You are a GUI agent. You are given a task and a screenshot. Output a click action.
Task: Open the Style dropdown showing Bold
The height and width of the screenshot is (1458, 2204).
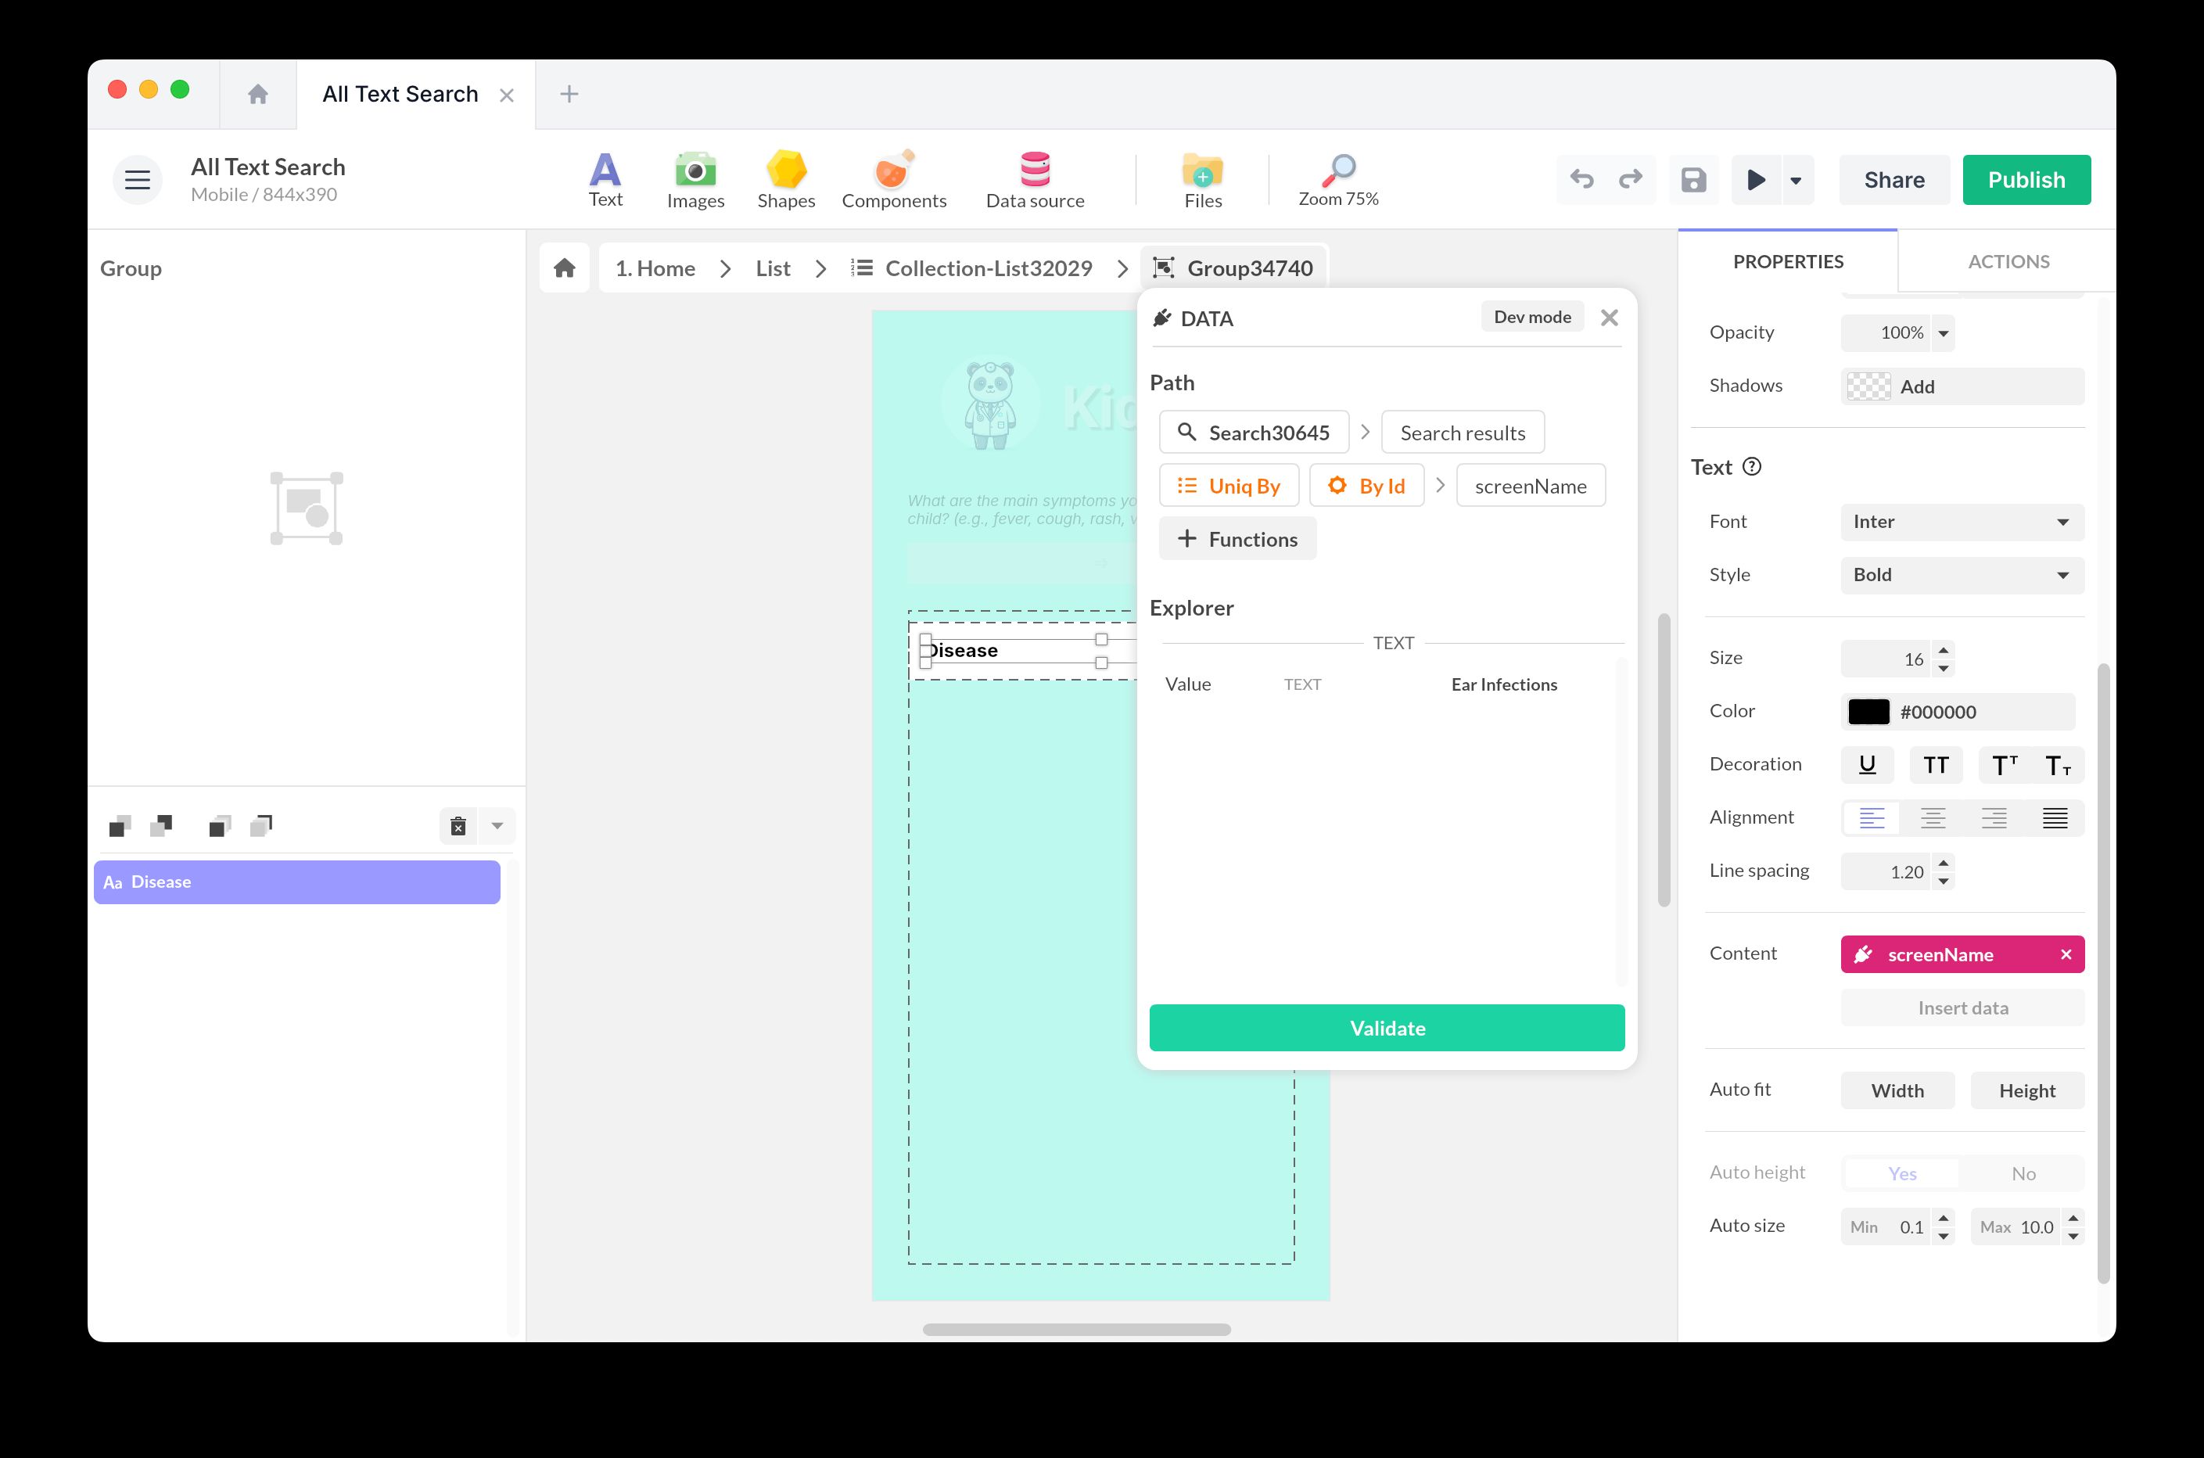pyautogui.click(x=1962, y=575)
